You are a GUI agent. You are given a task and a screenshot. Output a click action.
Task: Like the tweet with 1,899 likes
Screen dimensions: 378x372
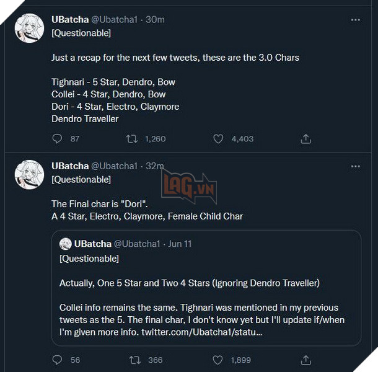click(x=218, y=360)
